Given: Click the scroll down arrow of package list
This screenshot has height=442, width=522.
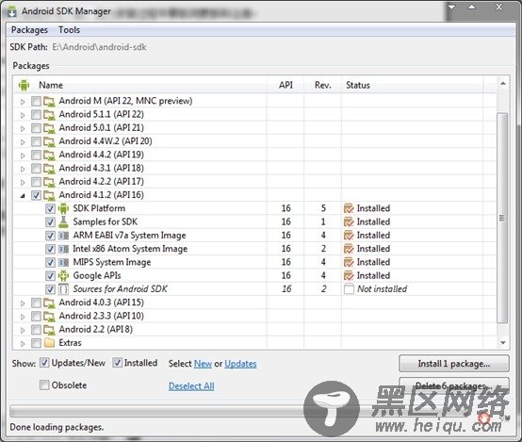Looking at the screenshot, I should (x=503, y=343).
